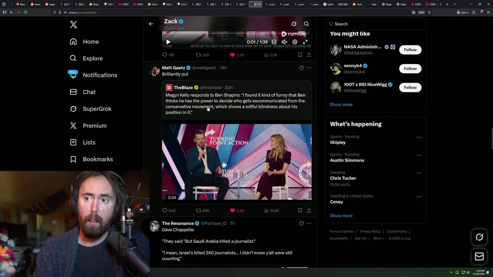Open The Resonance profile name
Viewport: 493px width, 277px height.
coord(178,224)
